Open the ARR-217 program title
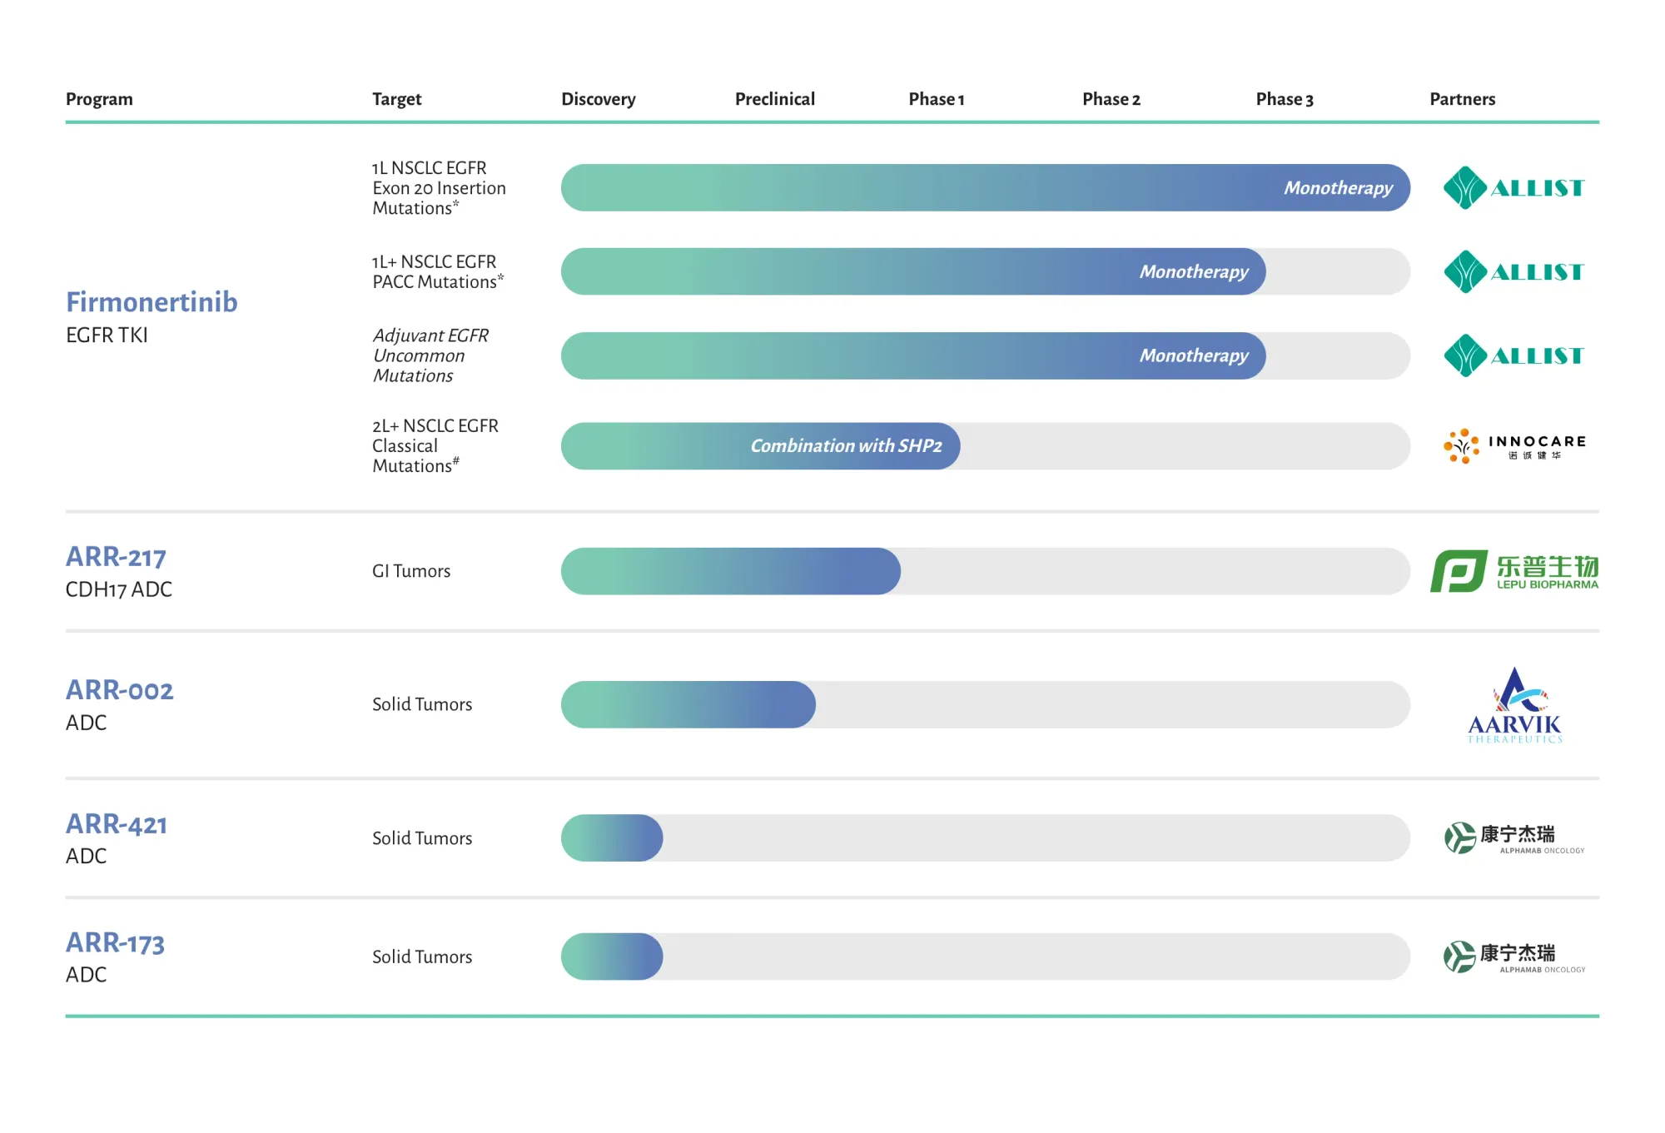The image size is (1665, 1133). click(116, 556)
